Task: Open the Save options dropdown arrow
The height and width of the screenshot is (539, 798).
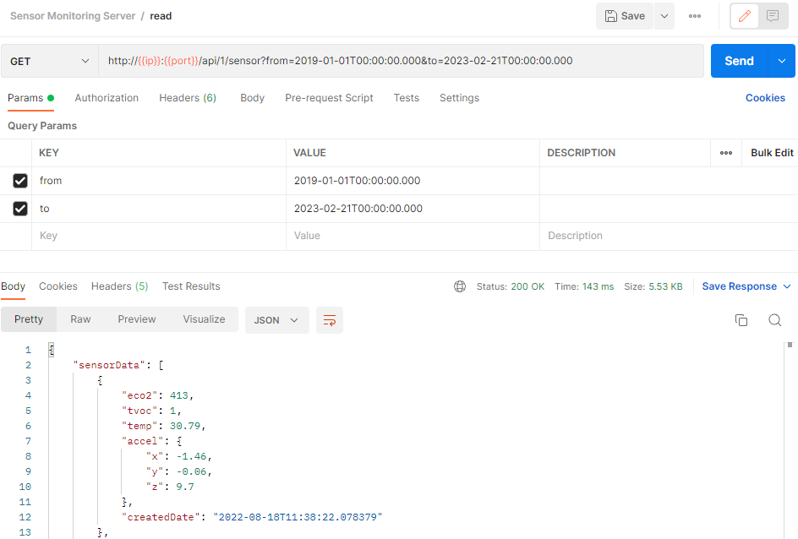Action: pos(664,16)
